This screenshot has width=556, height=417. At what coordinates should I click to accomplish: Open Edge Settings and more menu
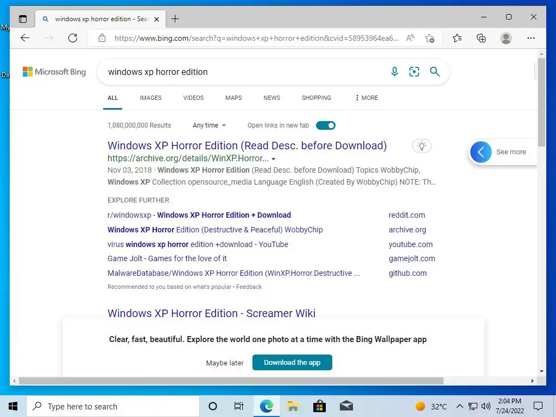click(531, 38)
